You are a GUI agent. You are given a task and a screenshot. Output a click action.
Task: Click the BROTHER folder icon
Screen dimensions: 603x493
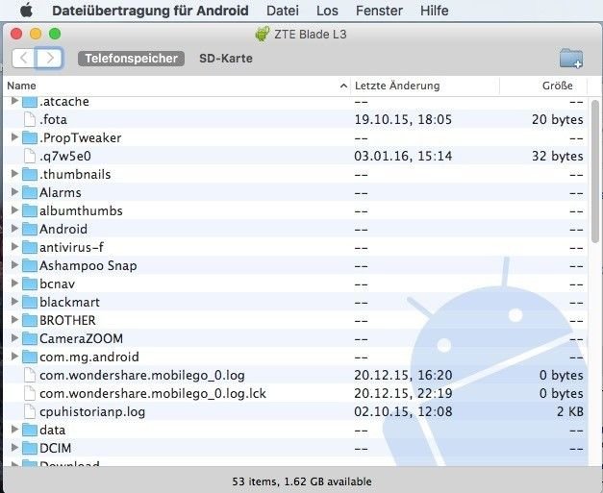coord(30,320)
